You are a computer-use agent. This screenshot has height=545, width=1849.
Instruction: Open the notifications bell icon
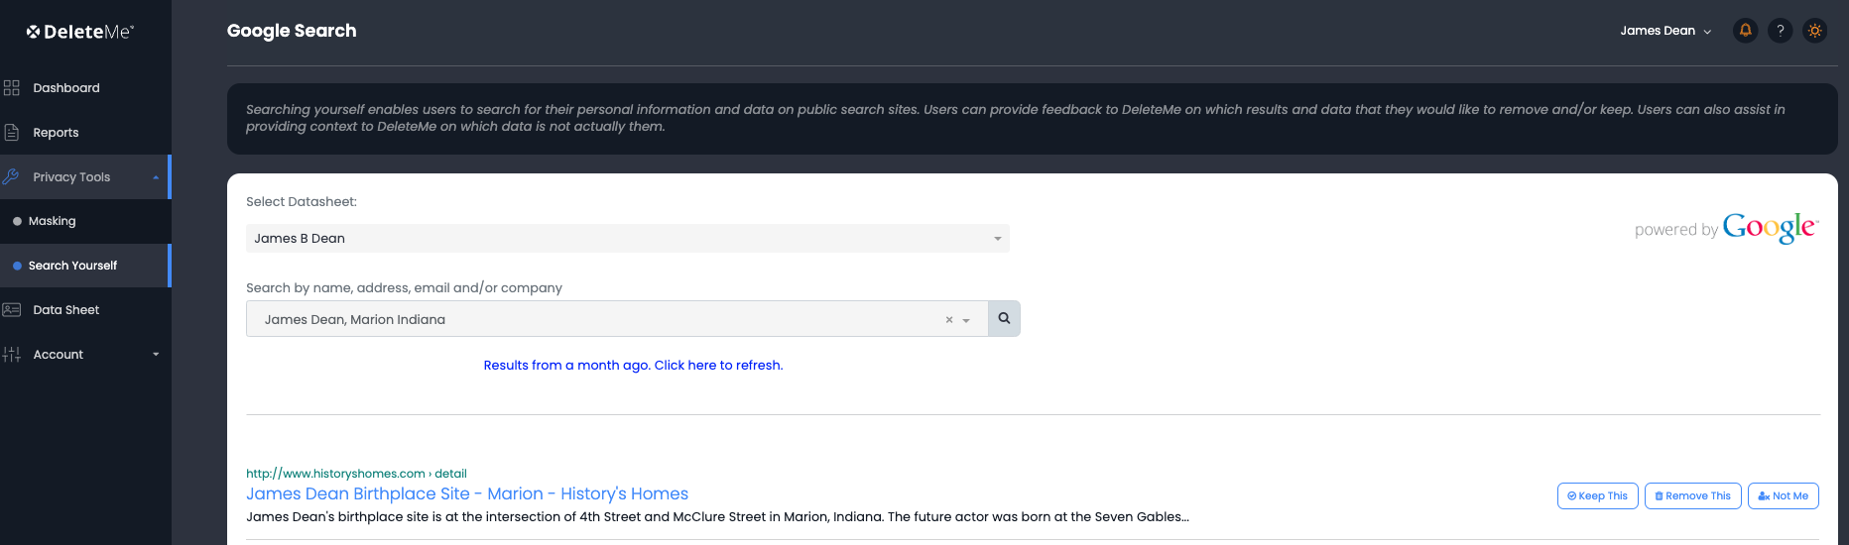1745,31
